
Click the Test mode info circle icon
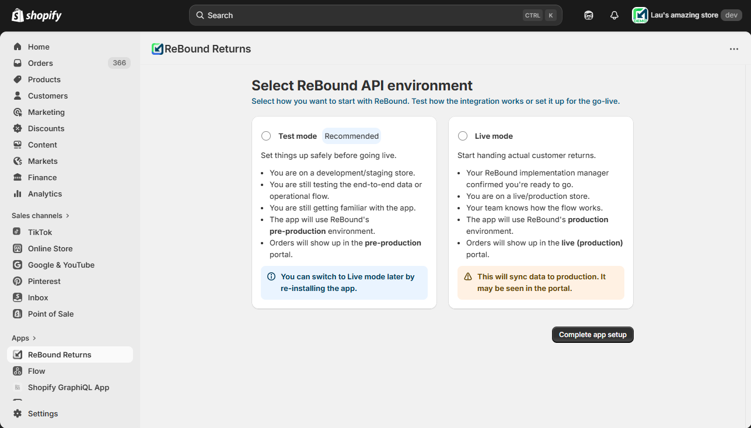coord(271,277)
